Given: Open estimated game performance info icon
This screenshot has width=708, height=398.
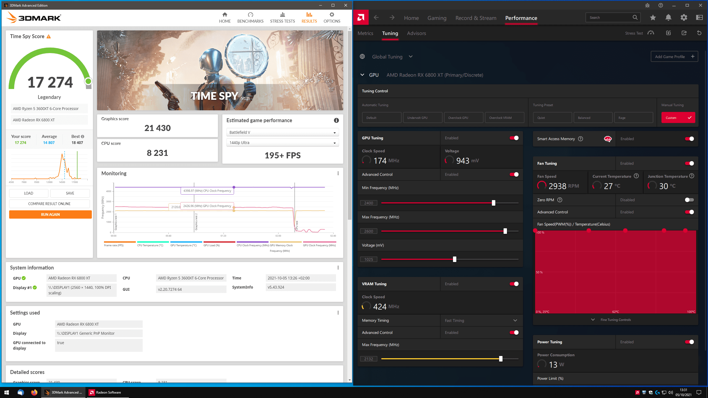Looking at the screenshot, I should point(336,121).
